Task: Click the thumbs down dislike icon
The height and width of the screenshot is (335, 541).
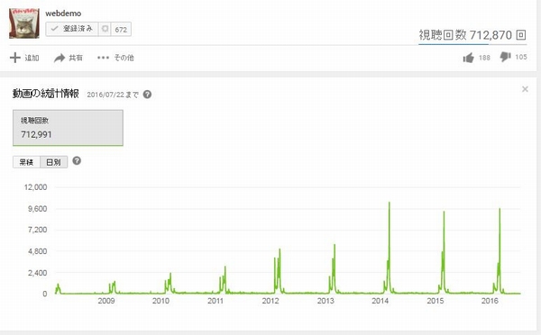Action: 506,57
